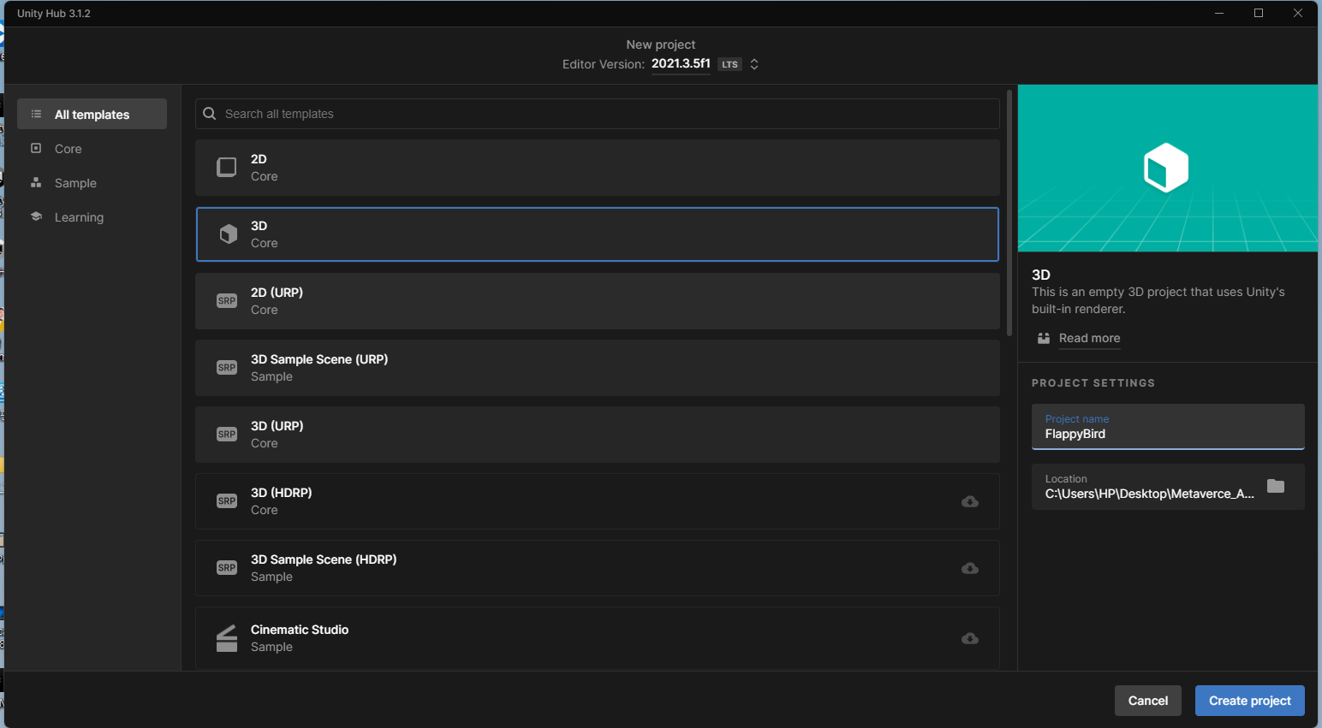Click the All templates list icon
1322x728 pixels.
tap(36, 114)
